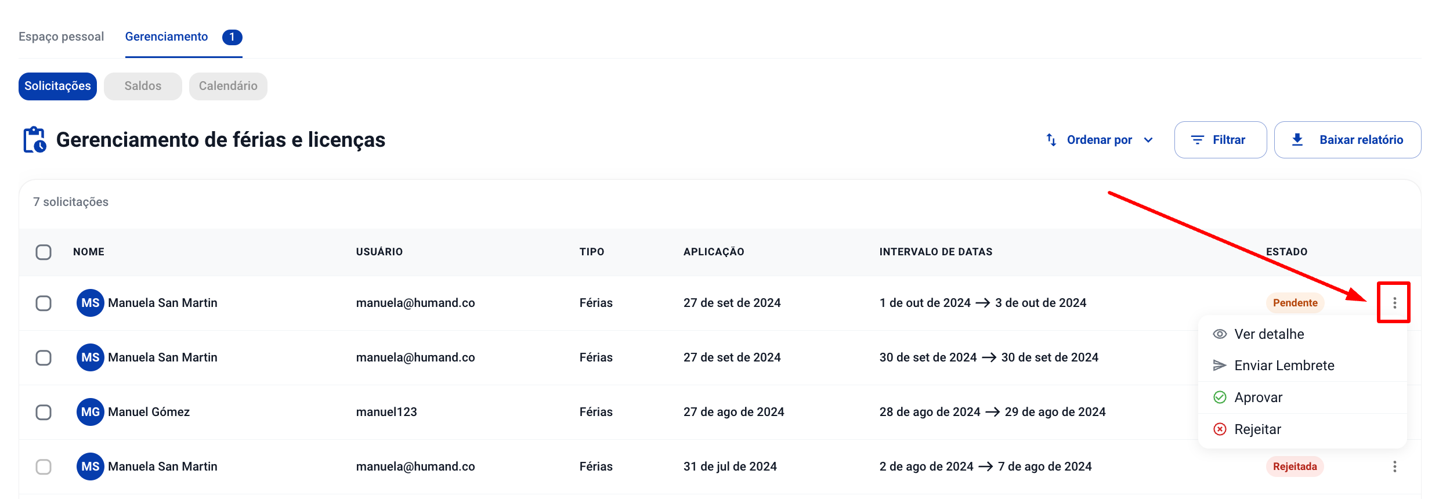
Task: Click the ESTADO column header
Action: [1287, 252]
